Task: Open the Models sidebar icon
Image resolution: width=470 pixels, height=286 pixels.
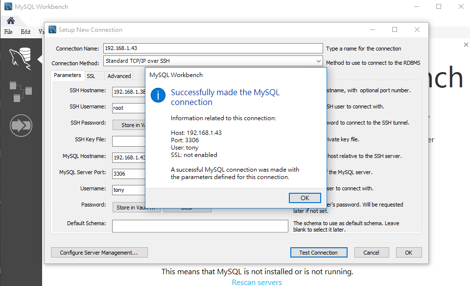Action: [x=21, y=92]
